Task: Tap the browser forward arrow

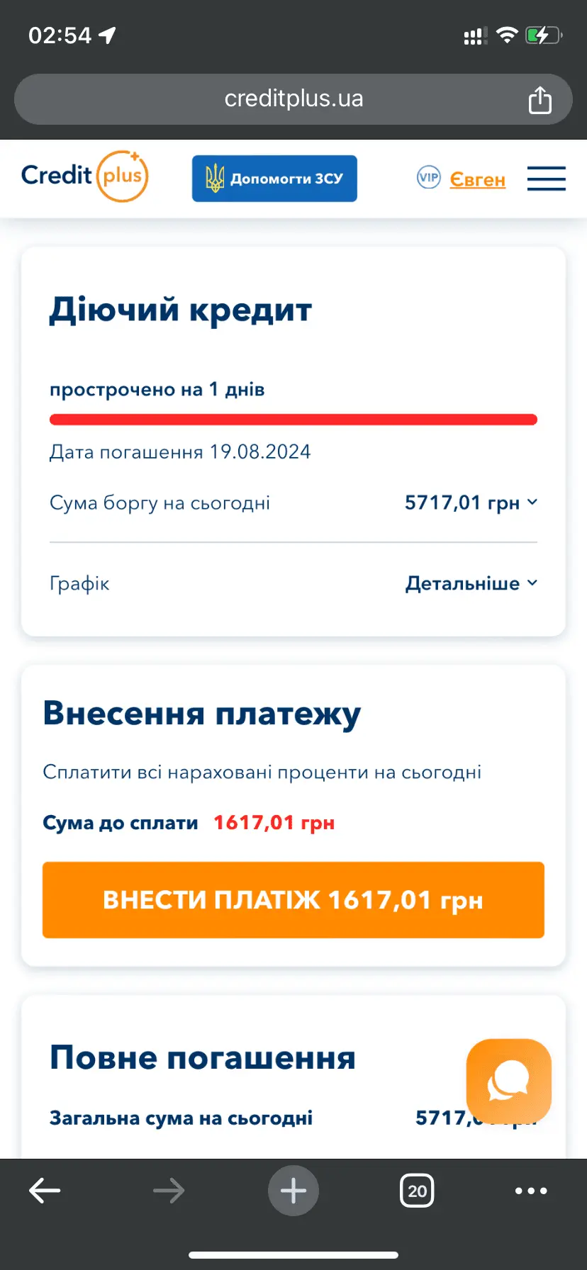Action: 169,1191
